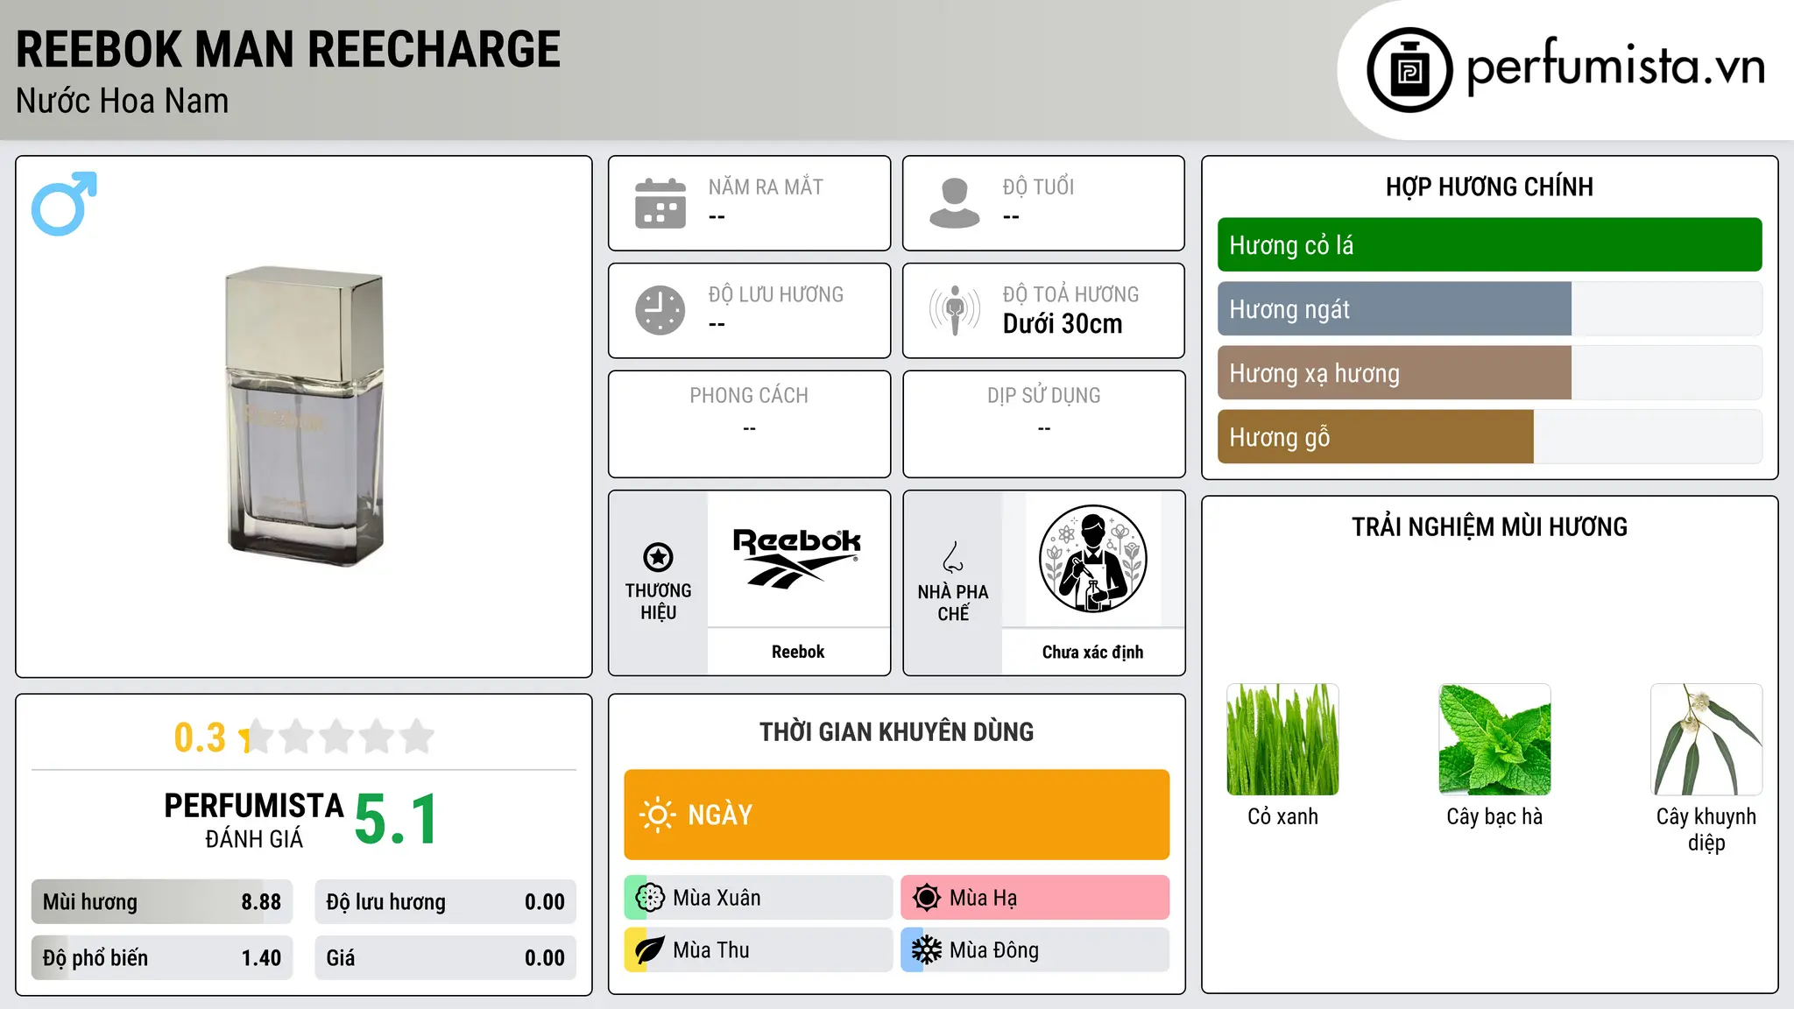Click the sillage icon beside Độ toả hương

[x=955, y=310]
